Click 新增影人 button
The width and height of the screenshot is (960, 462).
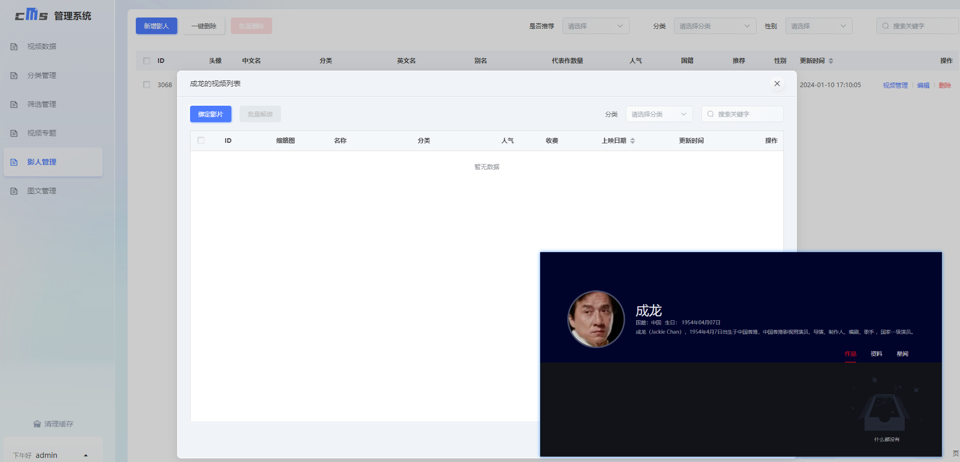pos(156,26)
